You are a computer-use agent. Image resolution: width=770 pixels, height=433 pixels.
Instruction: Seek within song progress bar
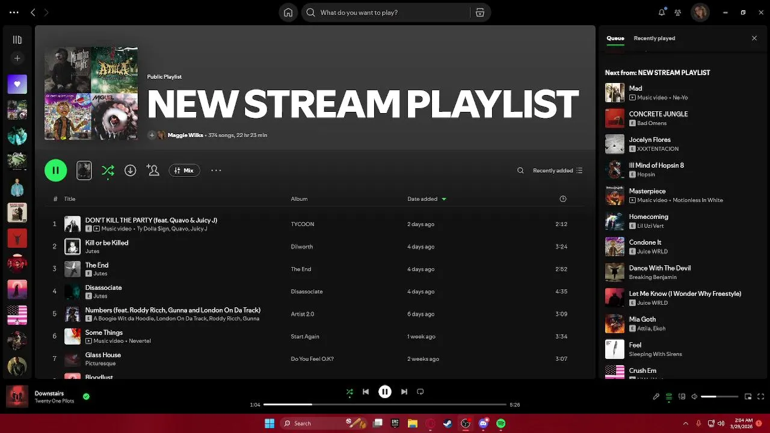[x=385, y=405]
